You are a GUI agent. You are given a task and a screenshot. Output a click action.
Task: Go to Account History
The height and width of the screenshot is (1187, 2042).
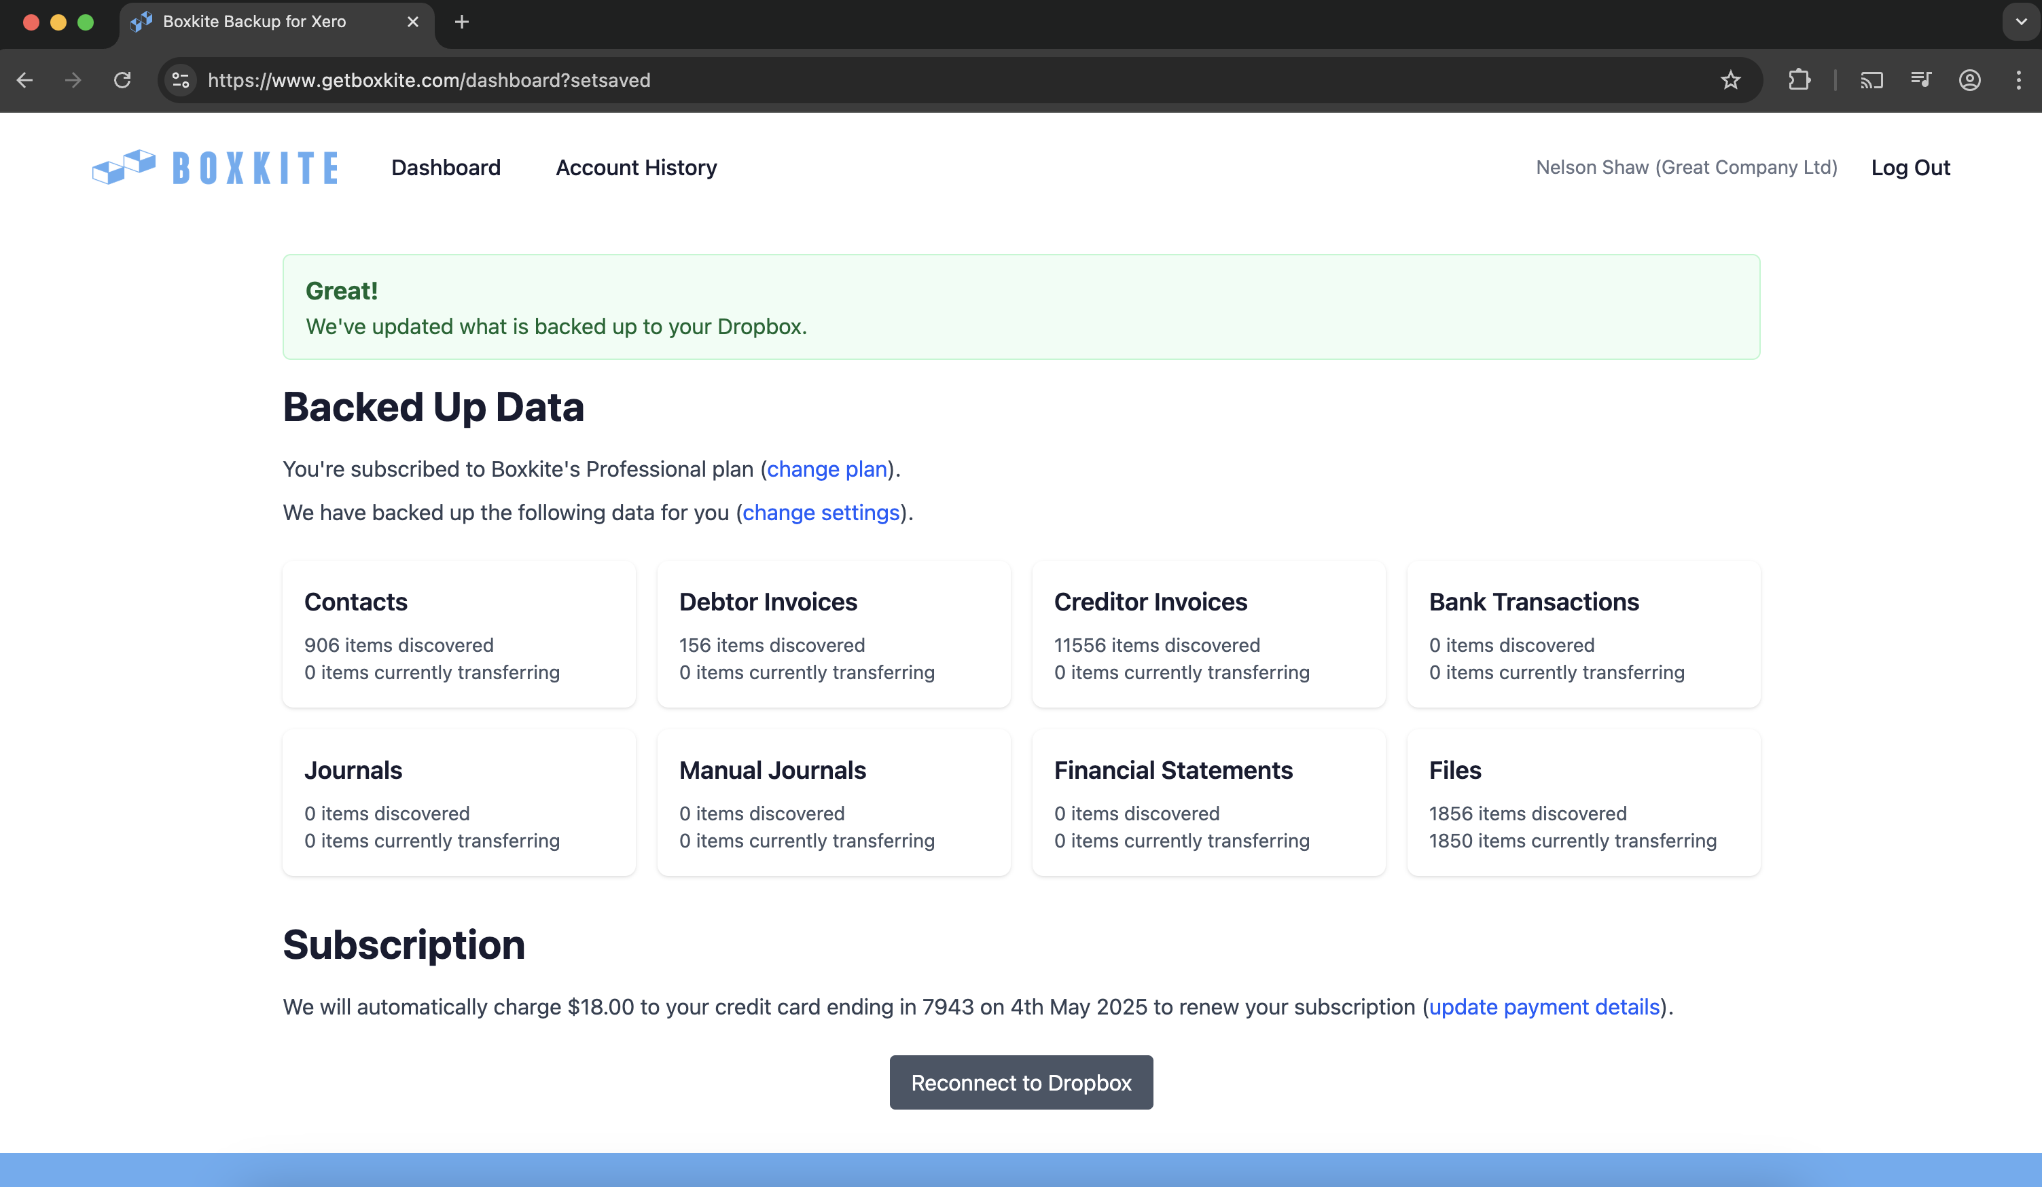pos(636,168)
